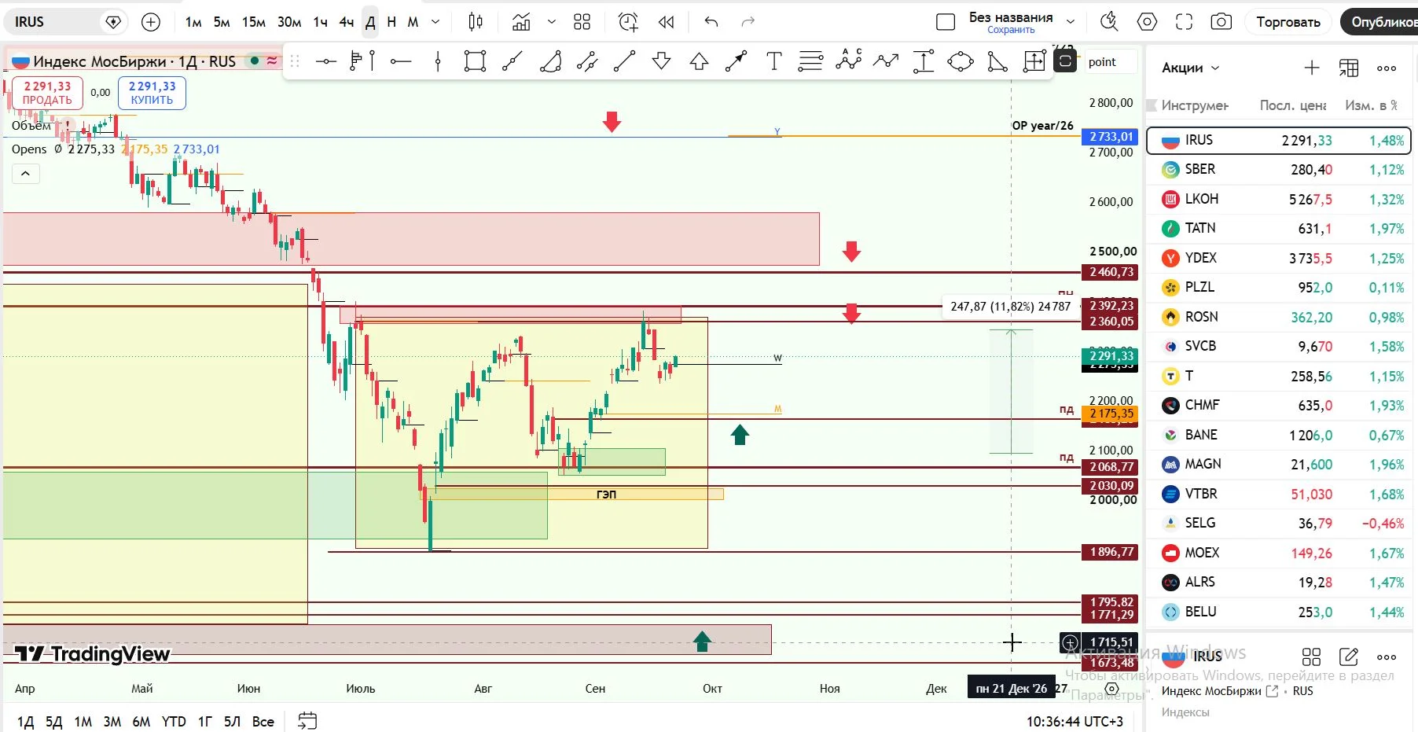1418x732 pixels.
Task: Select the parallel channel drawing tool
Action: (587, 61)
